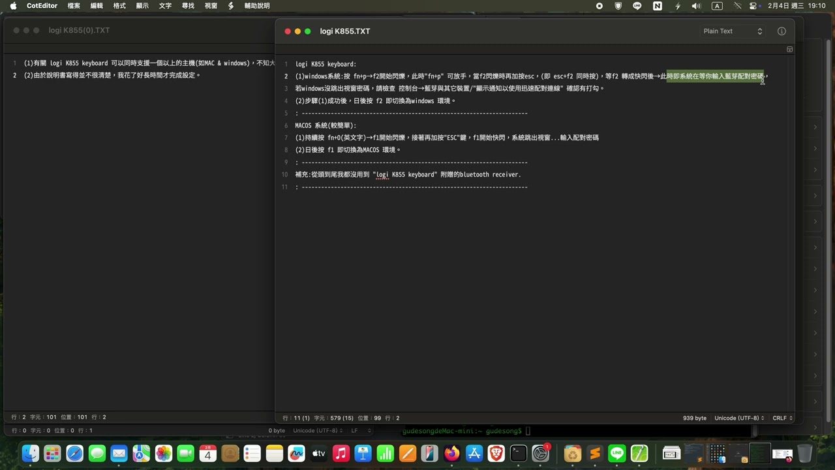
Task: Open FaceTime from the Dock
Action: 185,453
